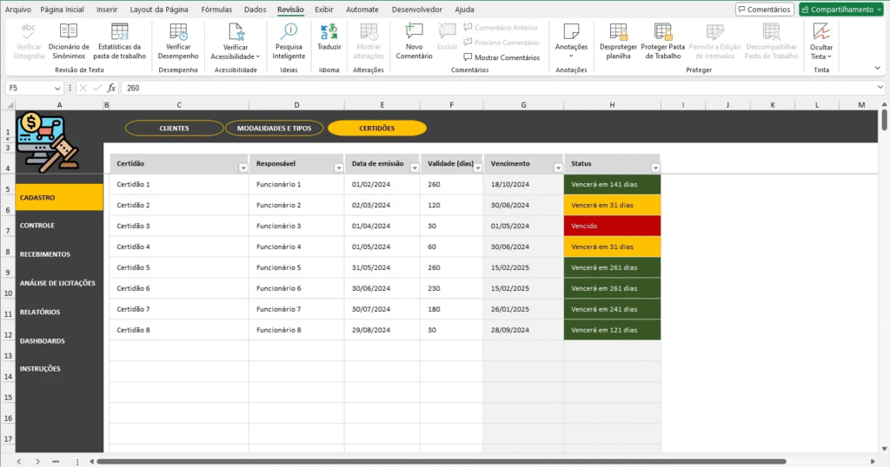
Task: Open Pesquisa Inteligente tool
Action: click(x=289, y=32)
